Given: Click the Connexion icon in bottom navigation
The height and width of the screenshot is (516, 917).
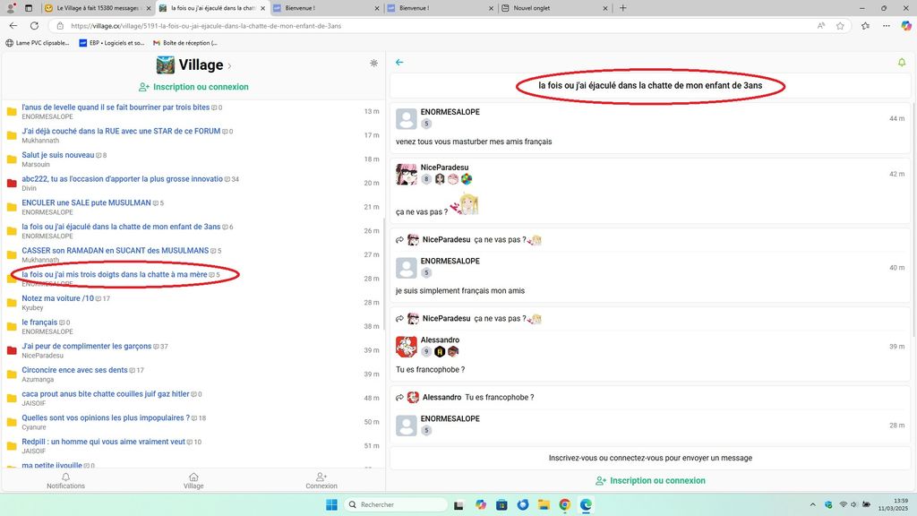Looking at the screenshot, I should 321,481.
